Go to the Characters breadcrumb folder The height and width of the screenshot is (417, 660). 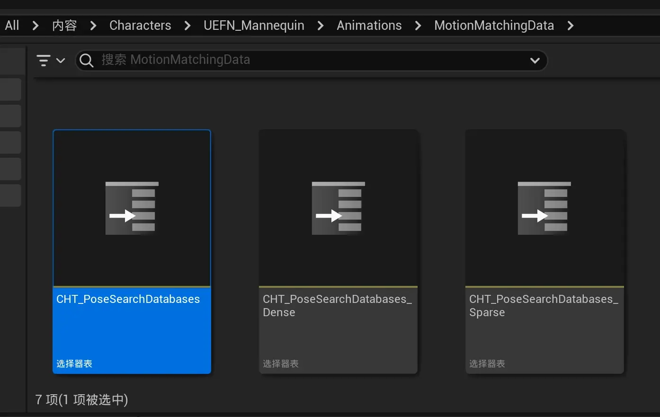point(140,26)
